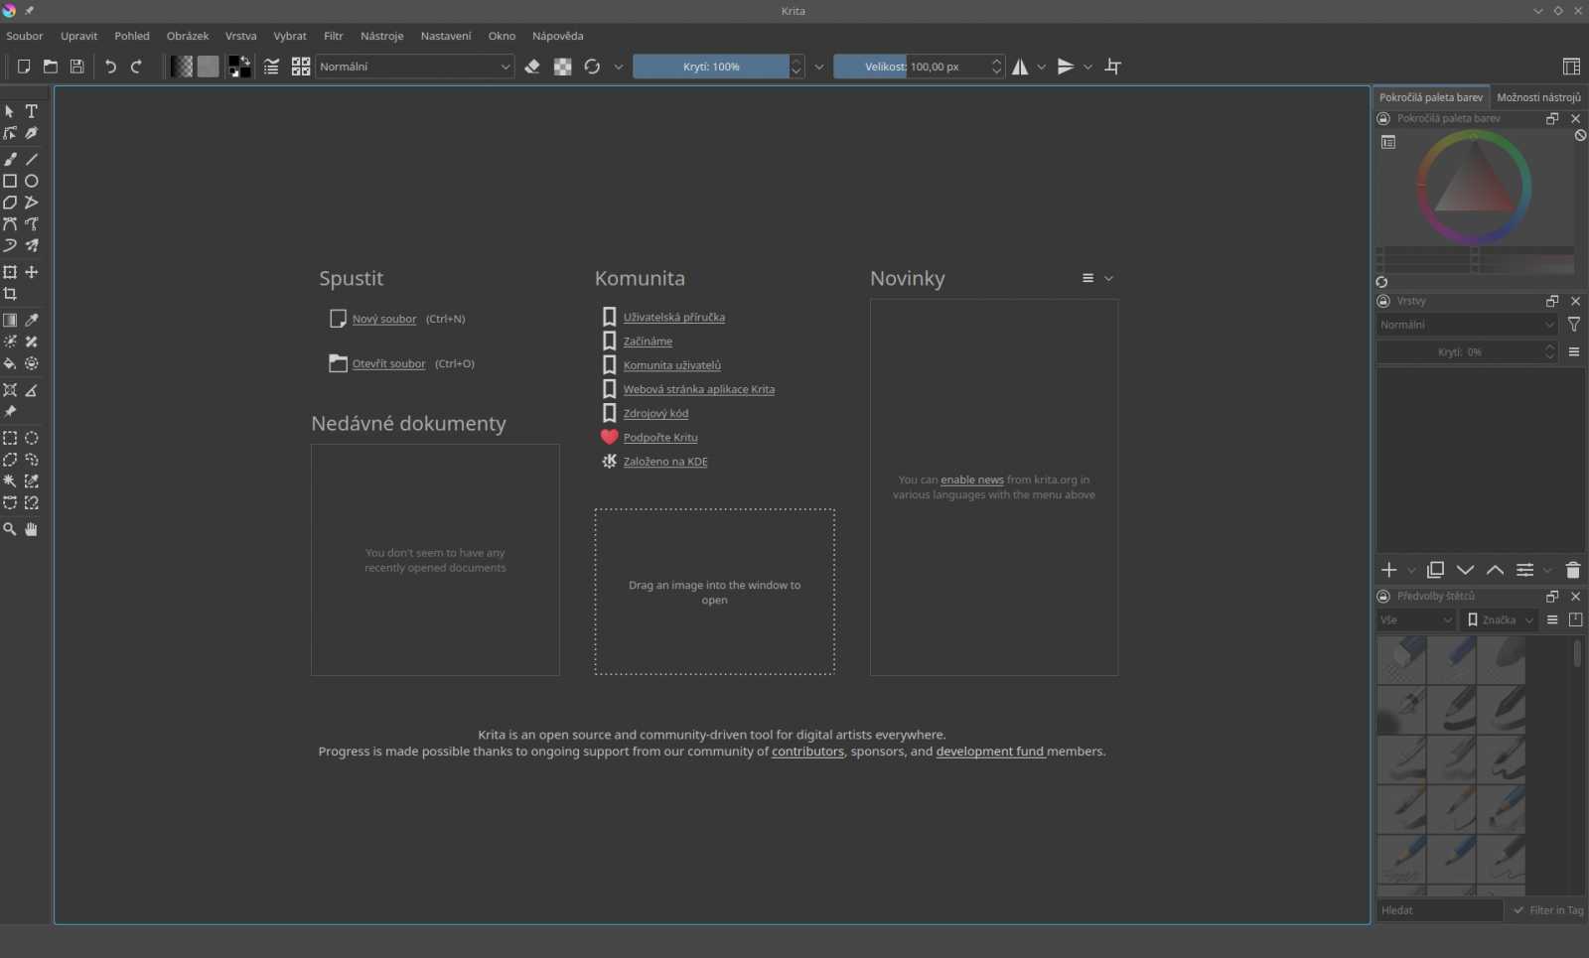
Task: Open horizontal mirror options arrow
Action: pos(1042,67)
